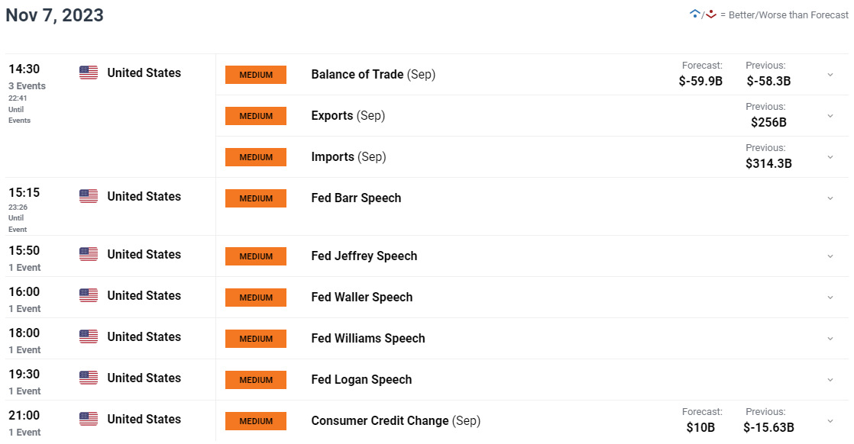
Task: Click the US flag in the 15:50 row
Action: click(x=89, y=254)
